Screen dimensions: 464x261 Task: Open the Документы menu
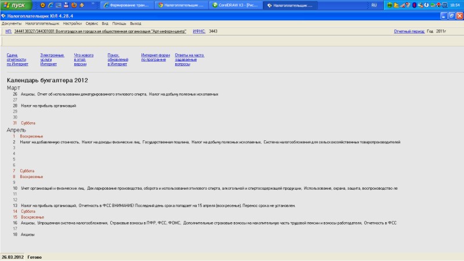coord(12,23)
